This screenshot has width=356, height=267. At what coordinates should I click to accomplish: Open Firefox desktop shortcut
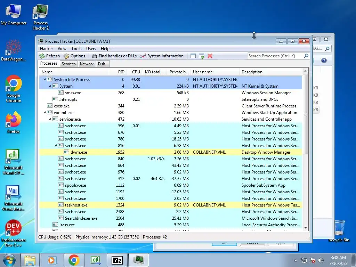(14, 122)
